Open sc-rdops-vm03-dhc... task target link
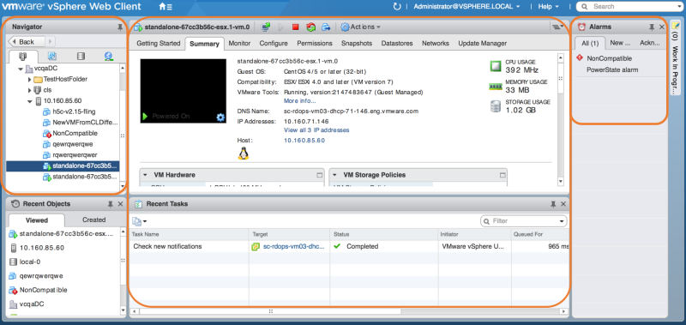The height and width of the screenshot is (325, 686). (294, 247)
